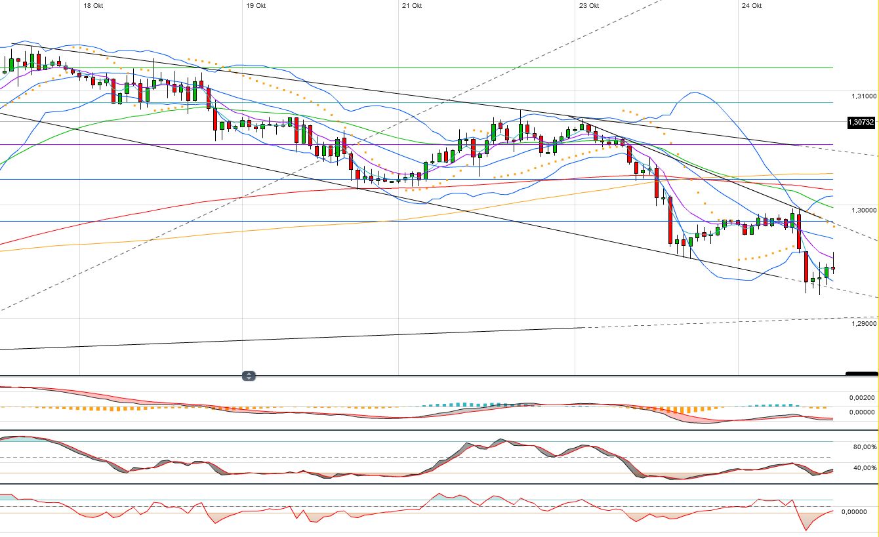Click the 18 Okt date label
Image resolution: width=879 pixels, height=537 pixels.
pyautogui.click(x=93, y=5)
